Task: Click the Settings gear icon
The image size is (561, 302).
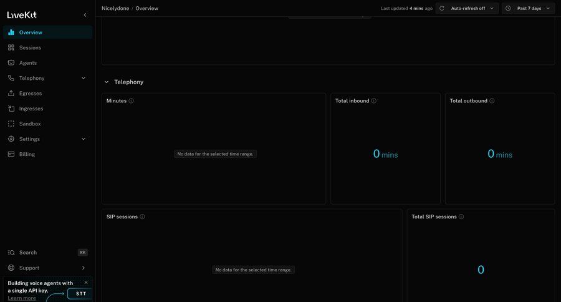Action: [x=11, y=139]
